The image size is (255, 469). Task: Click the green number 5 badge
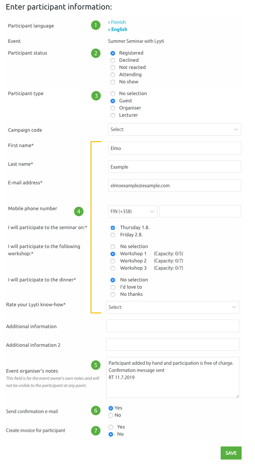point(96,365)
